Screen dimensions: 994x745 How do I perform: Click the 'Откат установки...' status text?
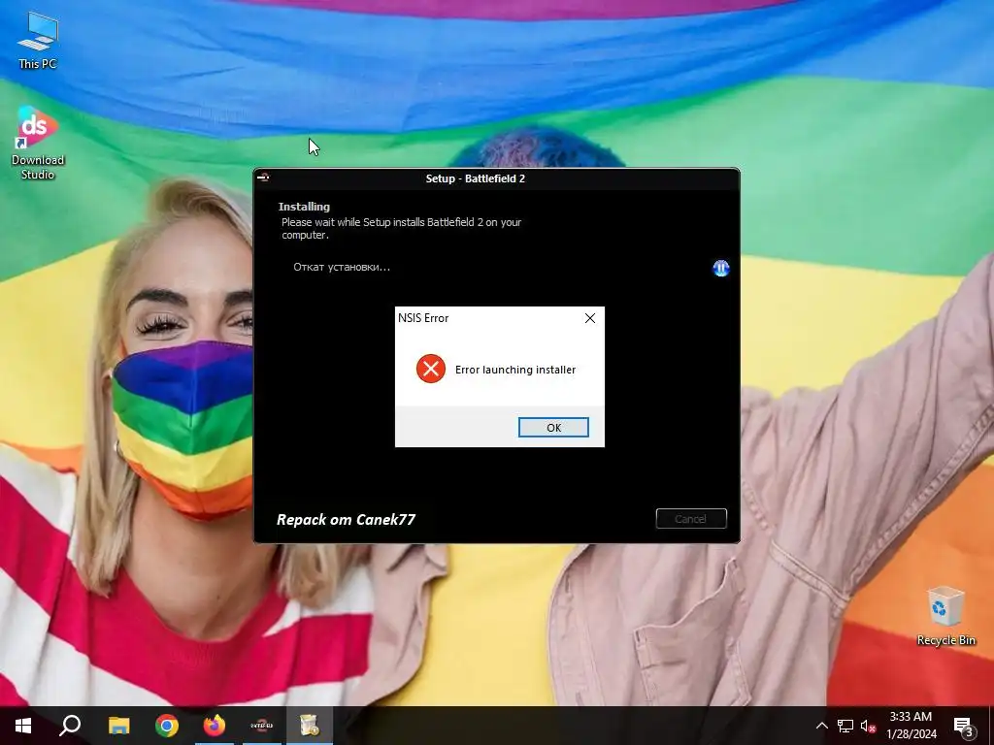coord(342,268)
